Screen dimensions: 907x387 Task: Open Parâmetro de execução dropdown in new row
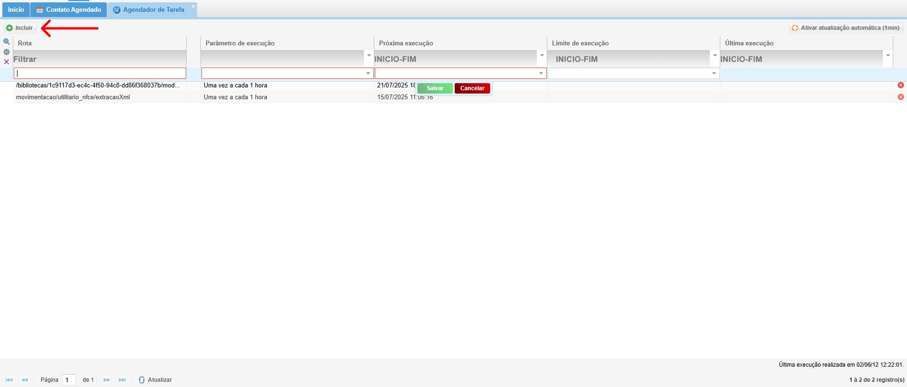[368, 73]
